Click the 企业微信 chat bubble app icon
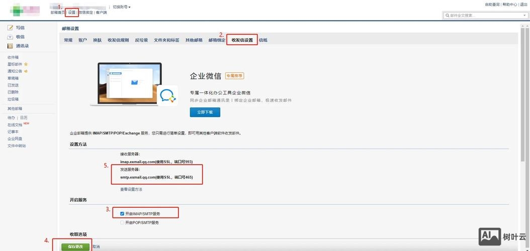 [x=167, y=95]
